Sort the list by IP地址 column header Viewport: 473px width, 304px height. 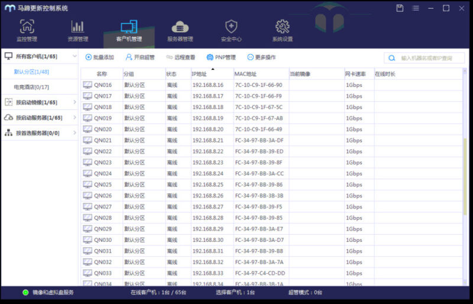tap(199, 74)
